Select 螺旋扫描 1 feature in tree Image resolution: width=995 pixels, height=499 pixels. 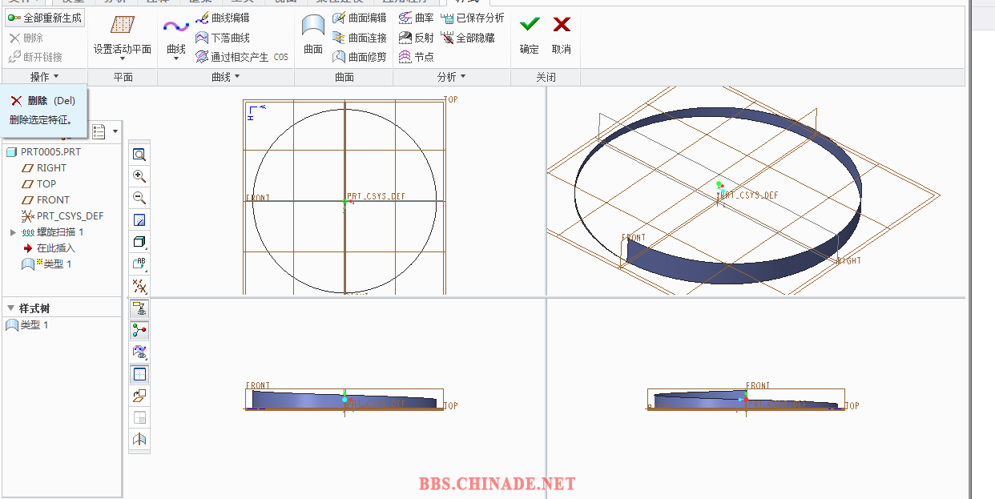tap(53, 231)
